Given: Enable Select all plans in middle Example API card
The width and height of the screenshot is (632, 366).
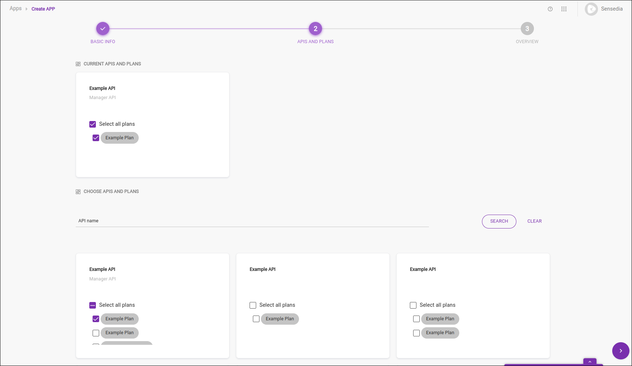Looking at the screenshot, I should pyautogui.click(x=253, y=305).
